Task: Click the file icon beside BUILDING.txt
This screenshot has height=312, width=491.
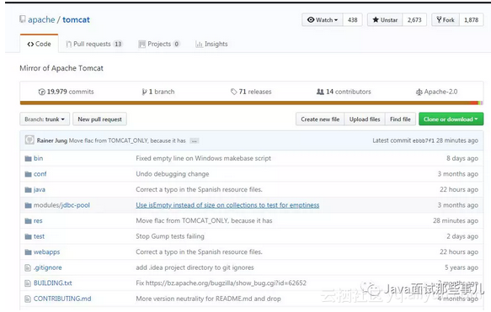Action: click(28, 283)
